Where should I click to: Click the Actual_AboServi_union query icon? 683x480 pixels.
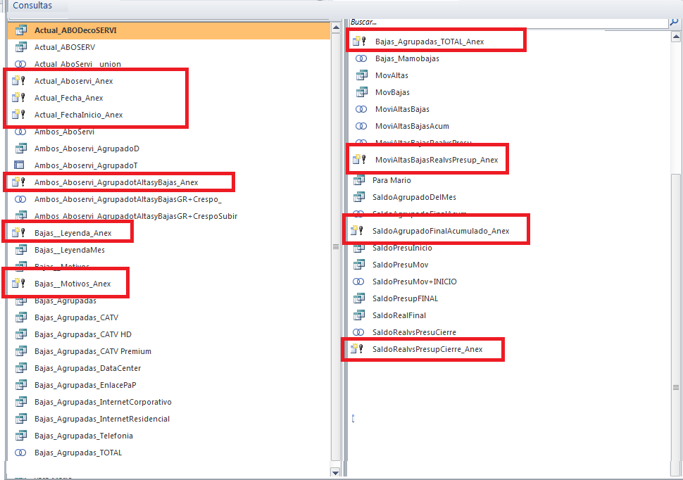pos(20,64)
